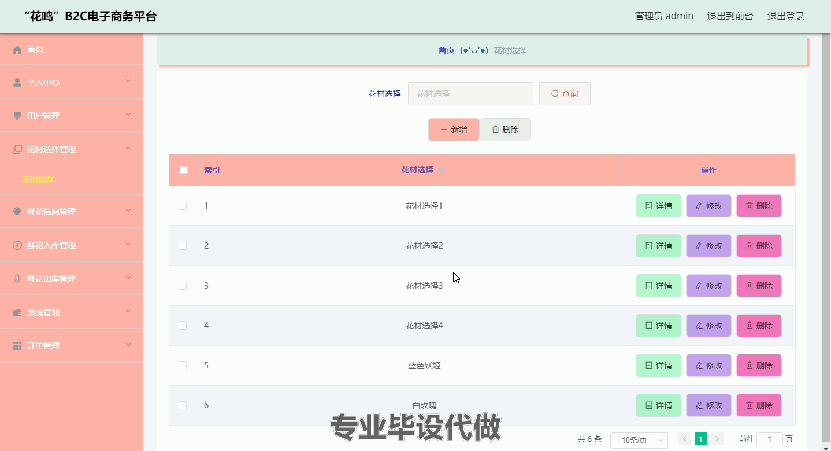Click the compass icon beside 鲜花入库管理

[17, 245]
